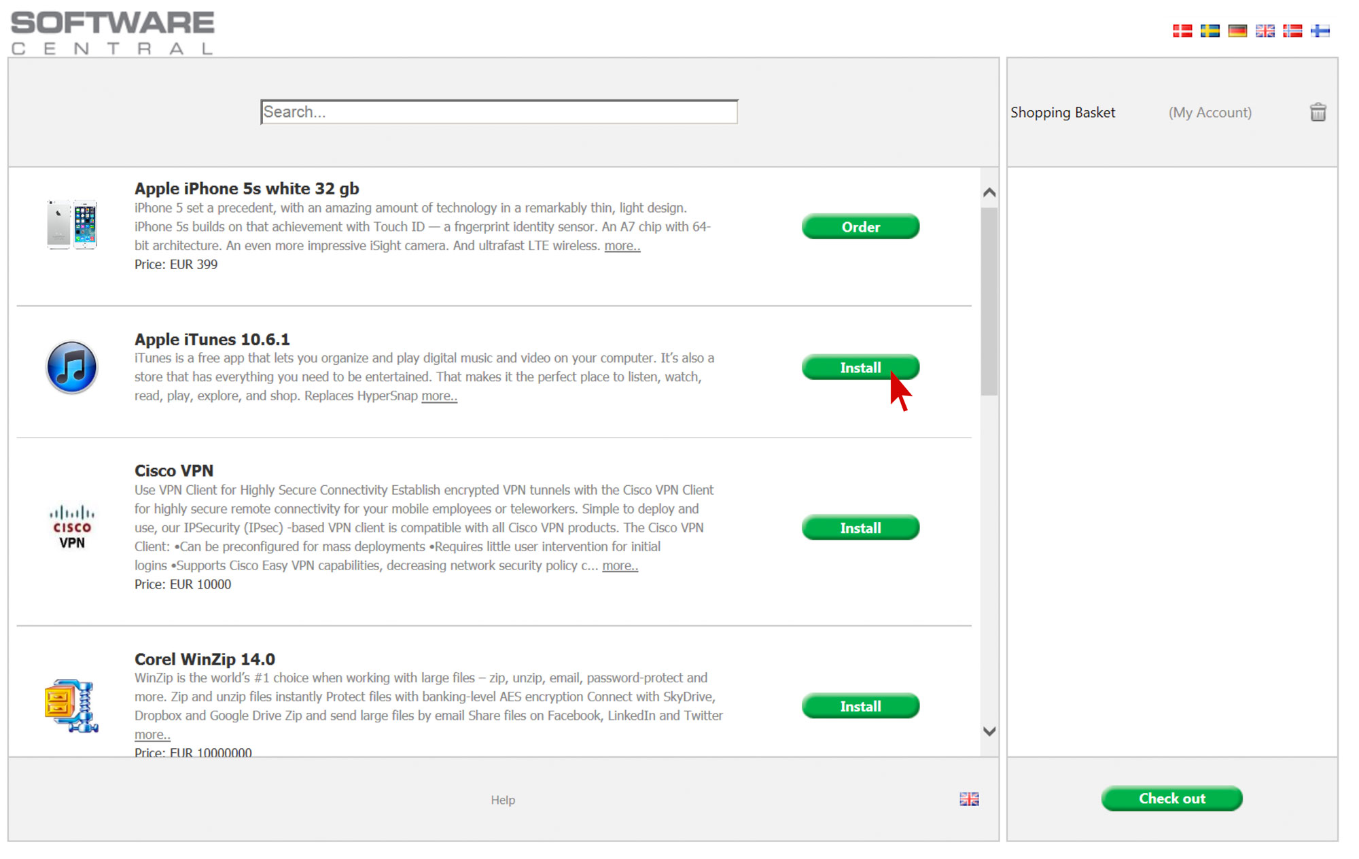Click the scroll up arrow of product list
This screenshot has height=859, width=1359.
click(x=989, y=193)
